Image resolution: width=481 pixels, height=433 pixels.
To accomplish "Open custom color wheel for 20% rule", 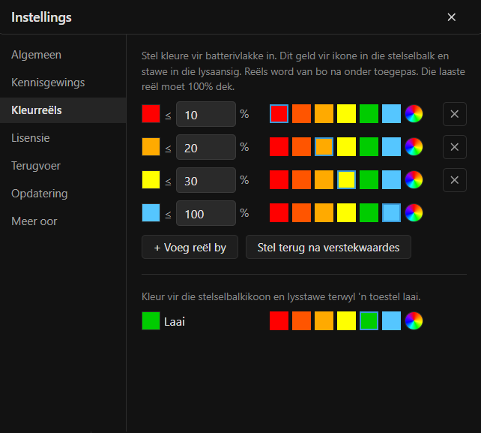I will (x=414, y=146).
